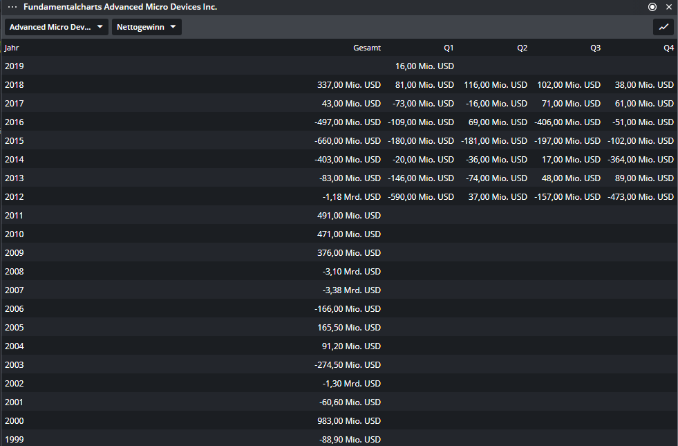678x446 pixels.
Task: Click the Q1 column header
Action: coord(449,48)
